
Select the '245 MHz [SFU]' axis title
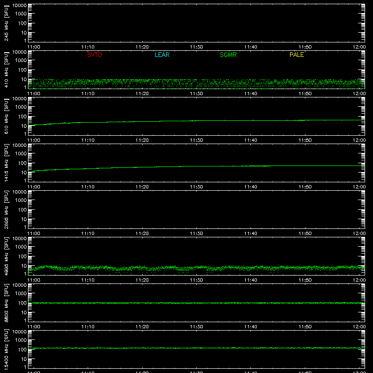6,23
